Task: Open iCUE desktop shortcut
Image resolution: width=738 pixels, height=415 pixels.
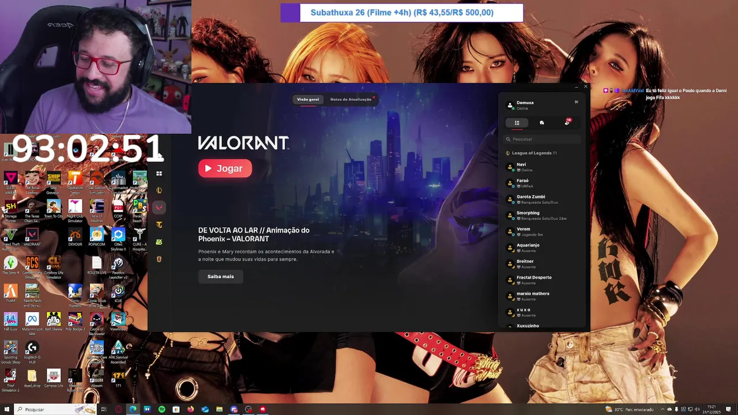Action: pyautogui.click(x=118, y=294)
